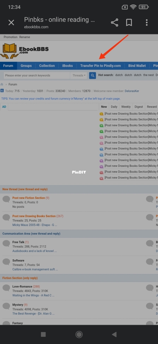158x344 pixels.
Task: Tap the share icon in browser bar
Action: point(114,23)
